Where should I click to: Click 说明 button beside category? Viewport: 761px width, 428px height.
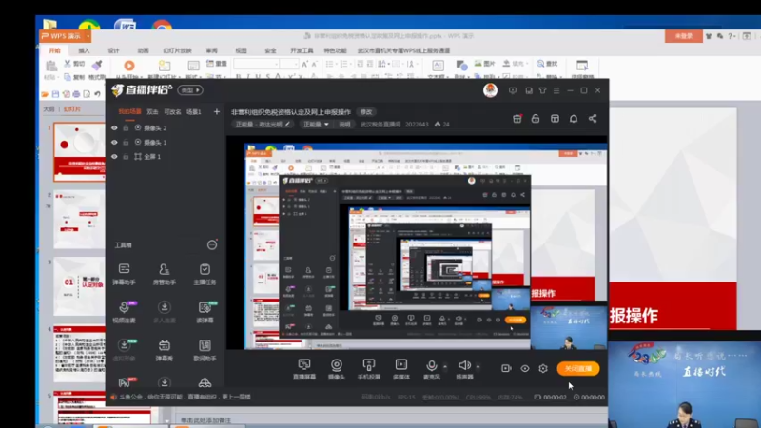[344, 125]
